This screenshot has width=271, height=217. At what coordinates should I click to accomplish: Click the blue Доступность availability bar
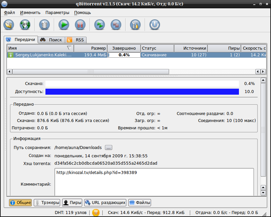pos(142,92)
